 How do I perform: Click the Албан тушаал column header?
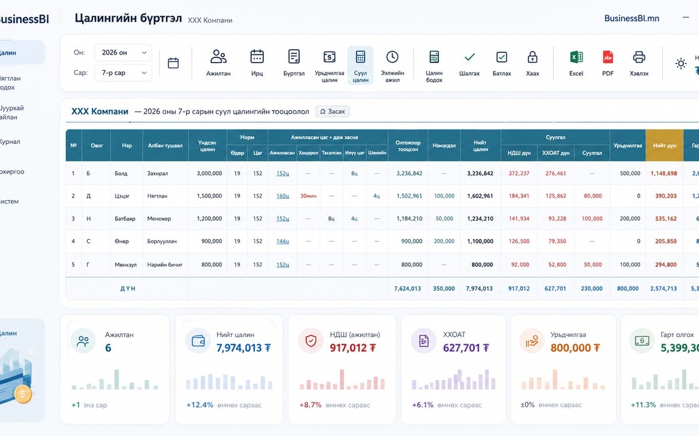click(165, 145)
